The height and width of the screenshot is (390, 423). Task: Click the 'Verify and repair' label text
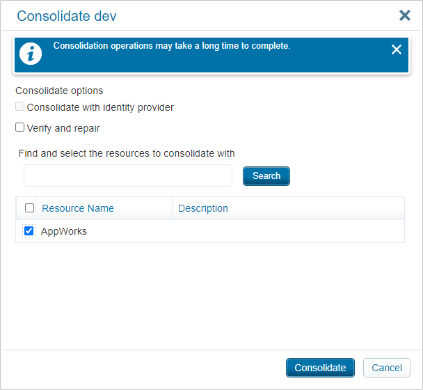[x=63, y=128]
